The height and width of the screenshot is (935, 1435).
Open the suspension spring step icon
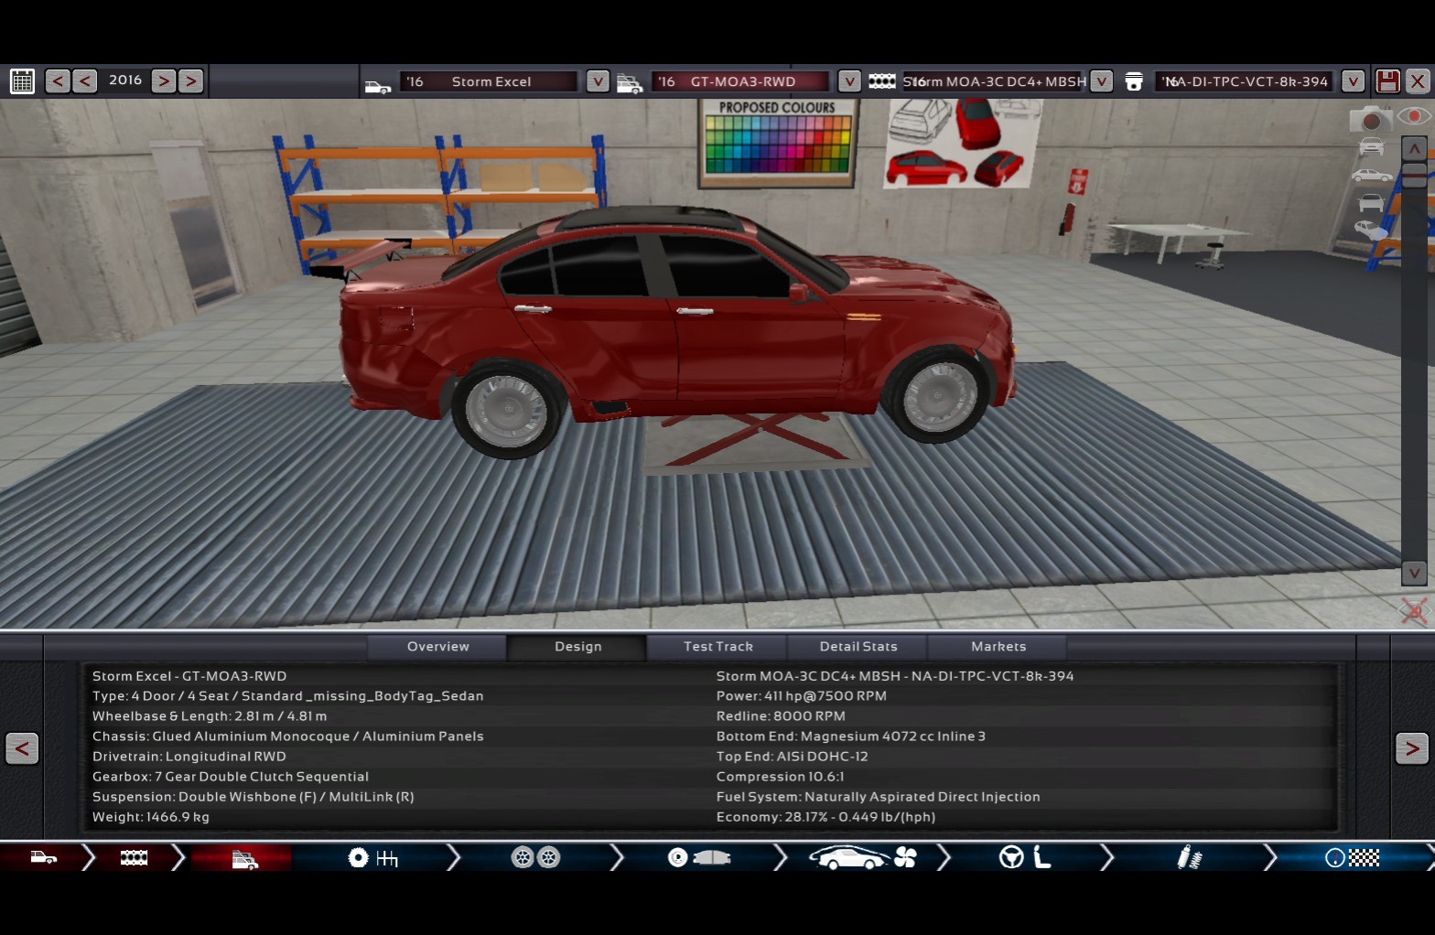pyautogui.click(x=1189, y=858)
